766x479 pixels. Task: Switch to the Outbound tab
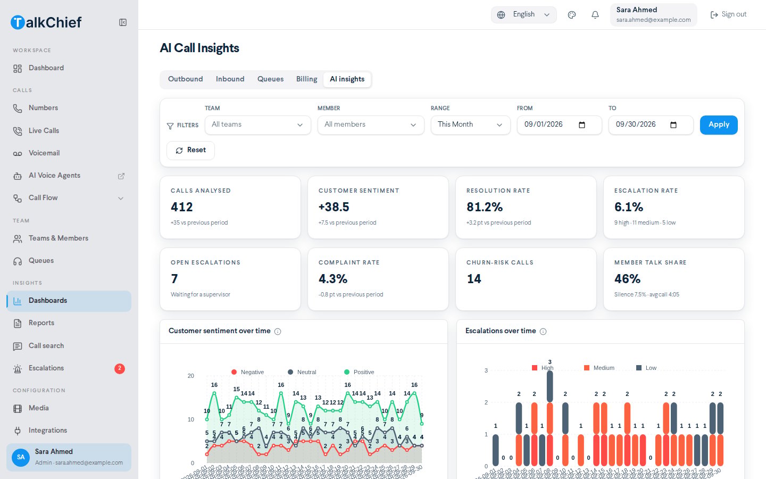pos(186,79)
